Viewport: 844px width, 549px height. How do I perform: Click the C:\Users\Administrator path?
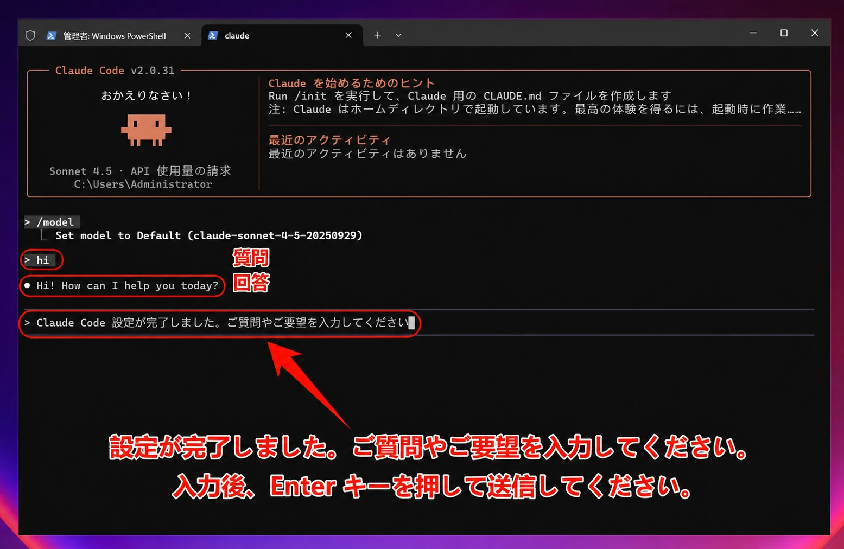click(x=143, y=184)
